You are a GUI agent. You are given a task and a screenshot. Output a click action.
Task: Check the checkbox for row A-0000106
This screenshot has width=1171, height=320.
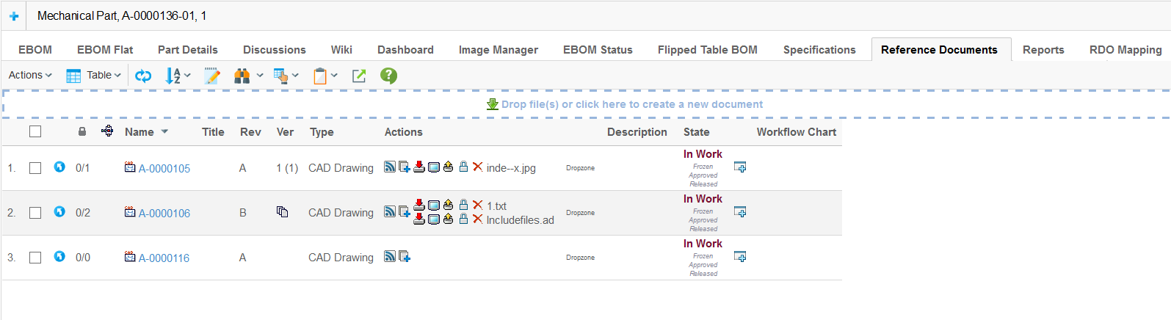35,213
